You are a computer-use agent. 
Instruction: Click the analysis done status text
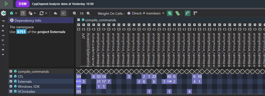(63, 4)
